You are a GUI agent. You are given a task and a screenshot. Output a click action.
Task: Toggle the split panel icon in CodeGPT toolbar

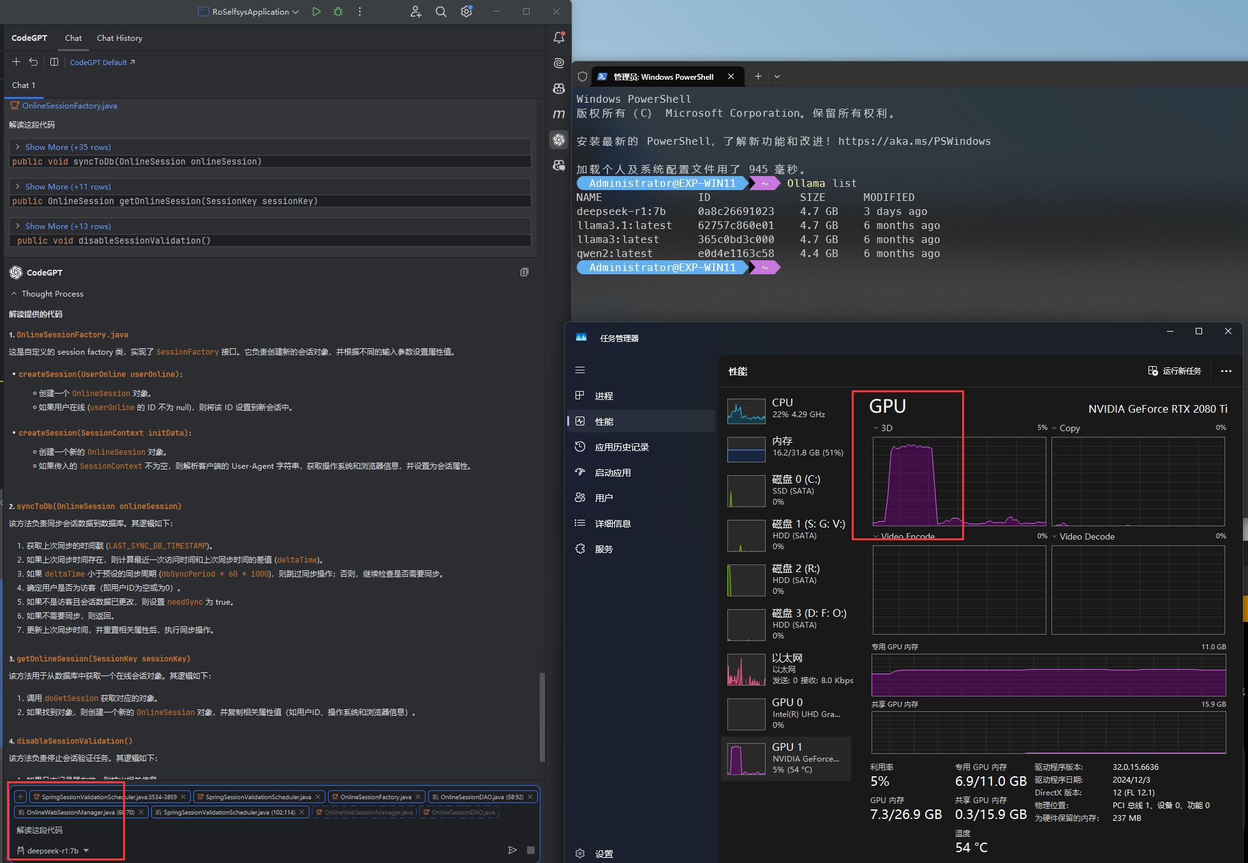[x=54, y=62]
